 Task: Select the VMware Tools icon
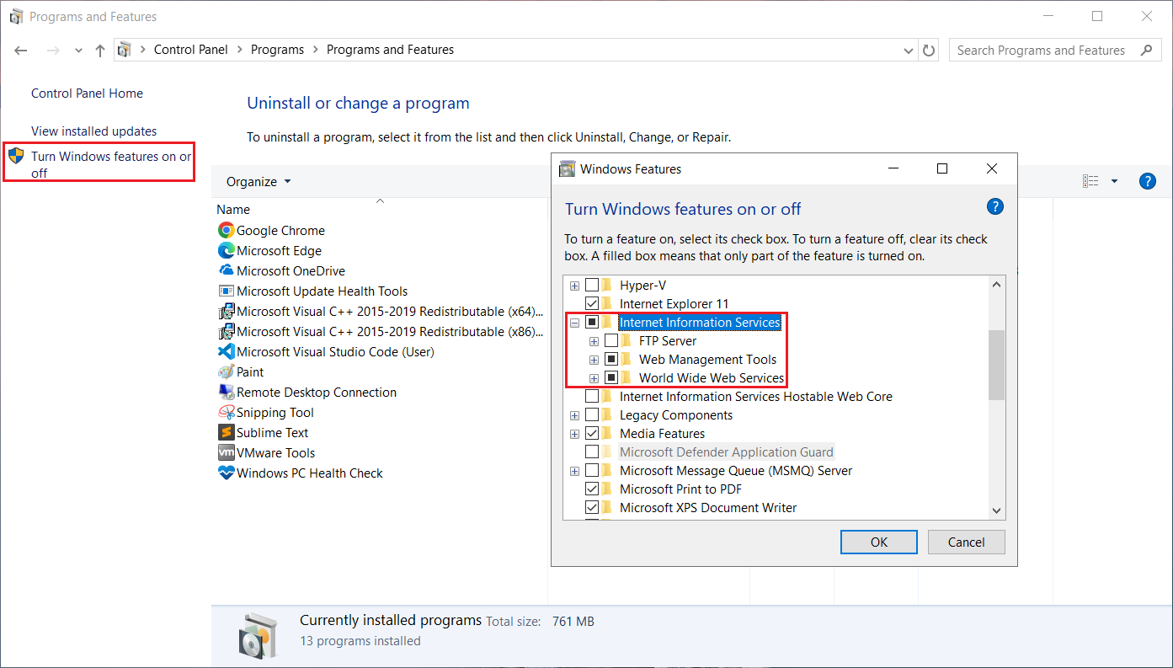tap(225, 452)
